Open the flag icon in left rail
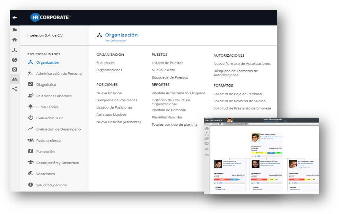 (15, 30)
